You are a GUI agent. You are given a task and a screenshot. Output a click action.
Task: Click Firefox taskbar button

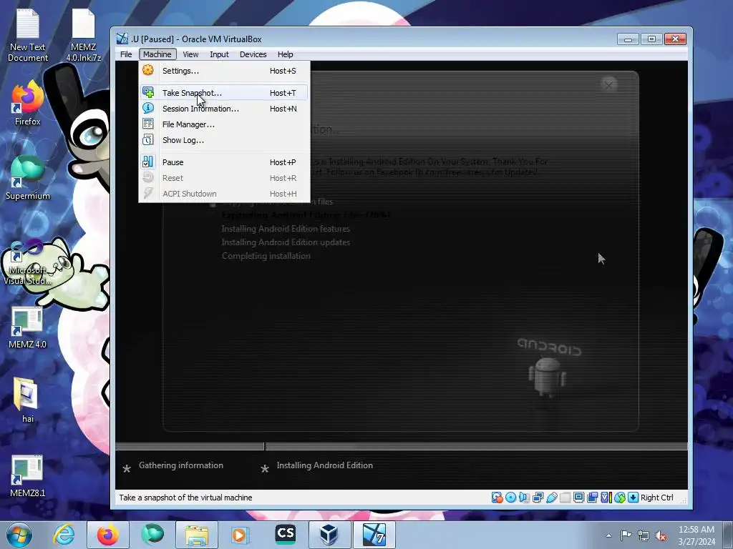[x=108, y=535]
